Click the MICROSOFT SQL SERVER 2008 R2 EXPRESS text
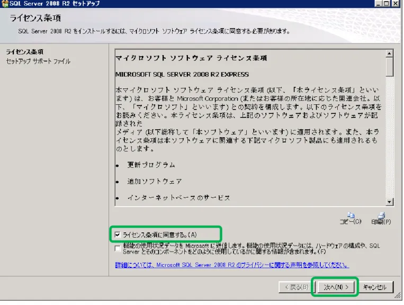404x305 pixels. click(x=182, y=75)
